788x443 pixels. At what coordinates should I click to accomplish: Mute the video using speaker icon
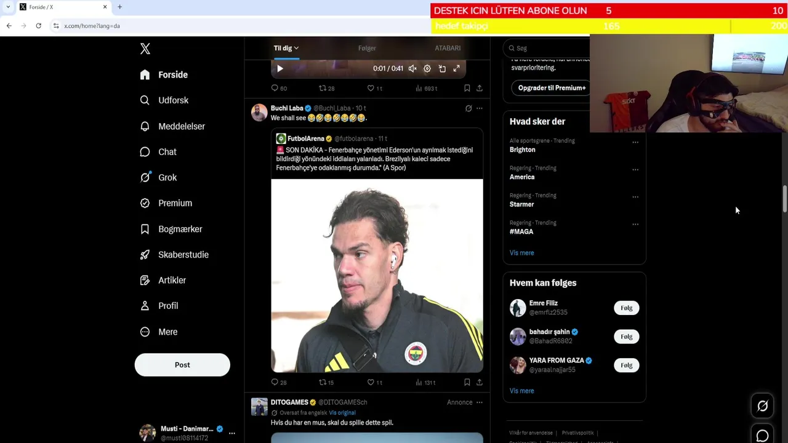point(412,69)
